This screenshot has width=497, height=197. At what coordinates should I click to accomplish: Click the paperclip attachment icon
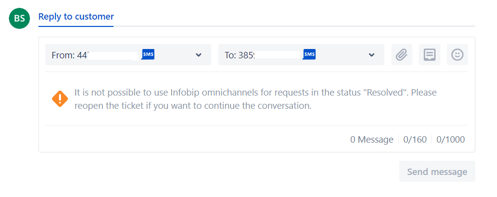tap(402, 55)
